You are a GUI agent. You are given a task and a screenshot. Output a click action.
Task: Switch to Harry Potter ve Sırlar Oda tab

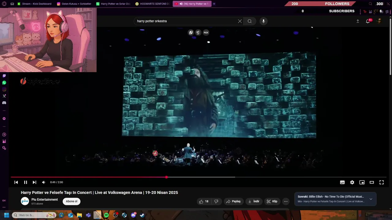[x=113, y=4]
